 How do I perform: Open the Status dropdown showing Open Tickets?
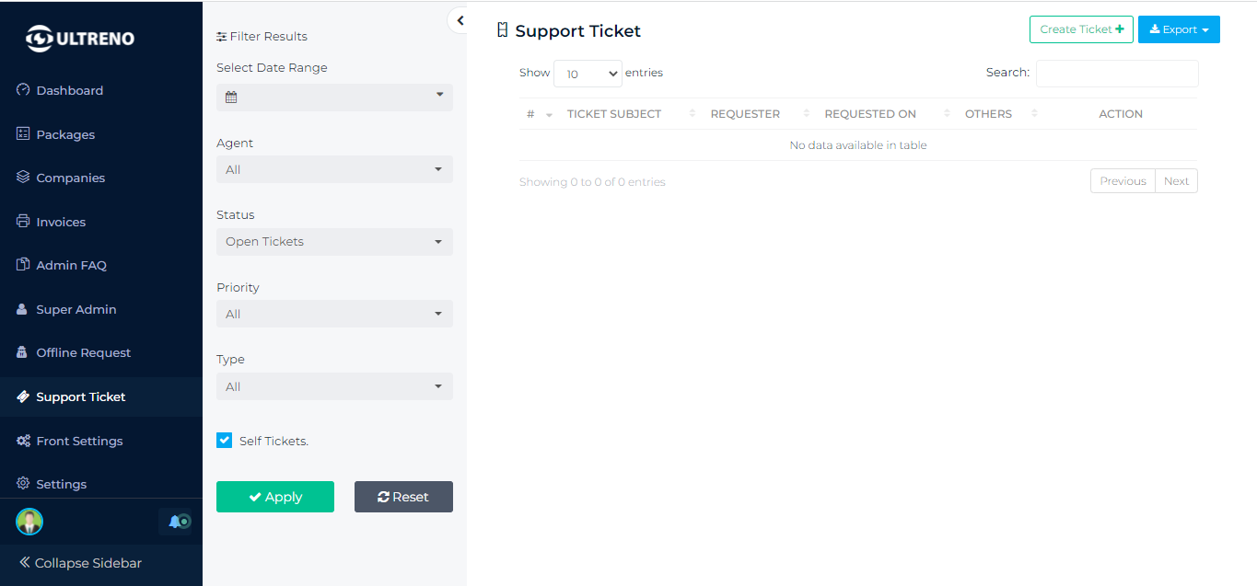coord(334,242)
